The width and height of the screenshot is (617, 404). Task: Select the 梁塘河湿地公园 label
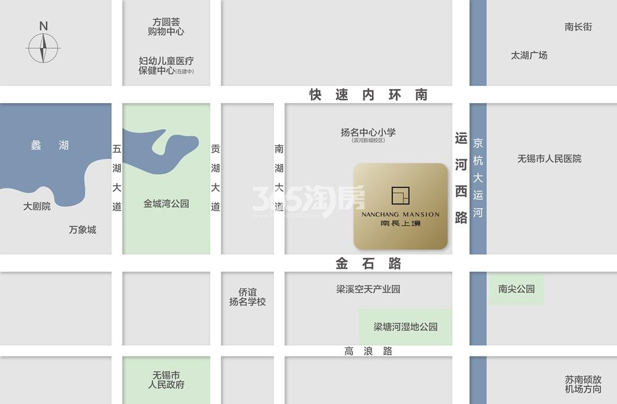point(405,327)
